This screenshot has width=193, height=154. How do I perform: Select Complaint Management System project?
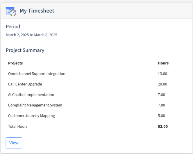(35, 105)
